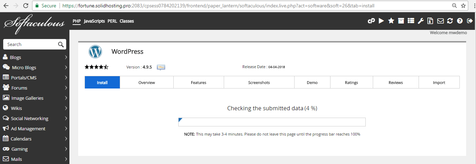
Task: Expand the Image Galleries category
Action: click(35, 98)
